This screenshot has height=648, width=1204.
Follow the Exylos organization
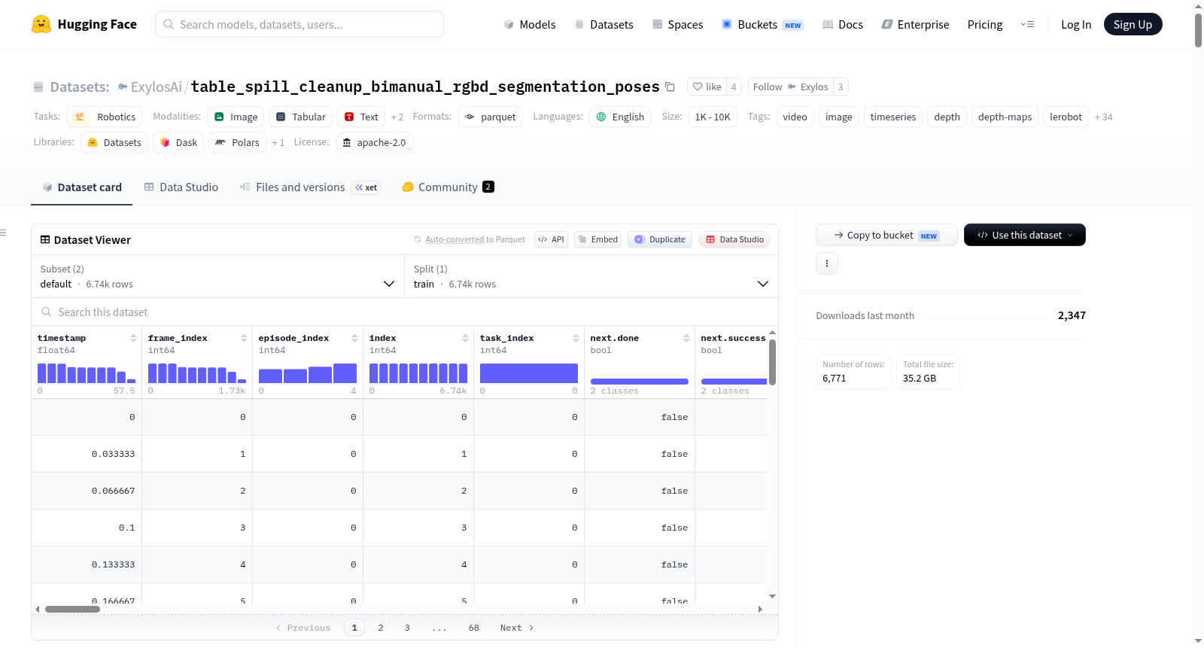coord(791,87)
